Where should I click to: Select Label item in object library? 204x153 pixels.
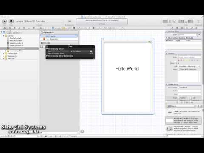point(184,112)
